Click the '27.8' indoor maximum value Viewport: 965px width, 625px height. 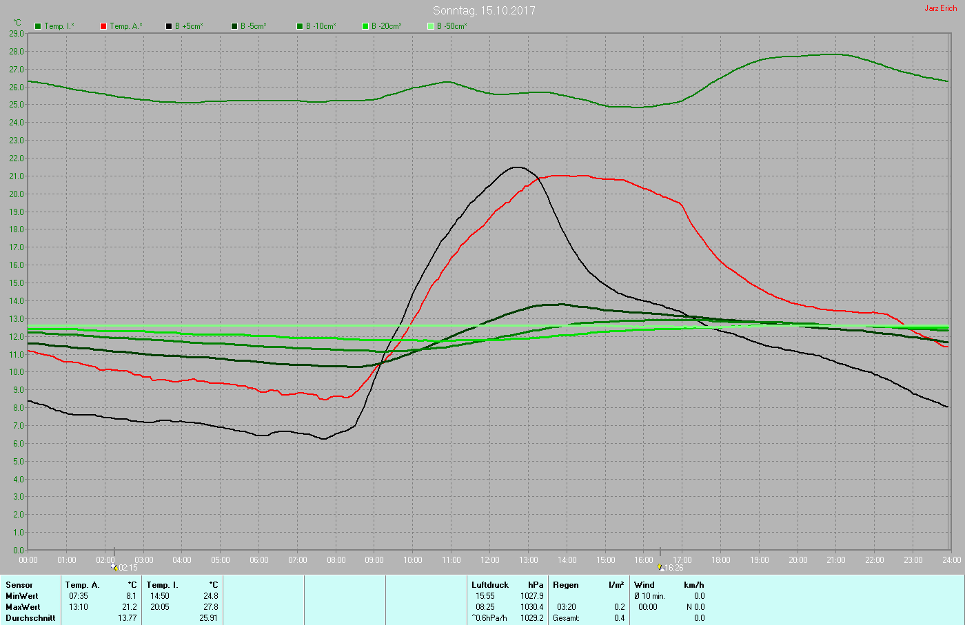point(210,607)
